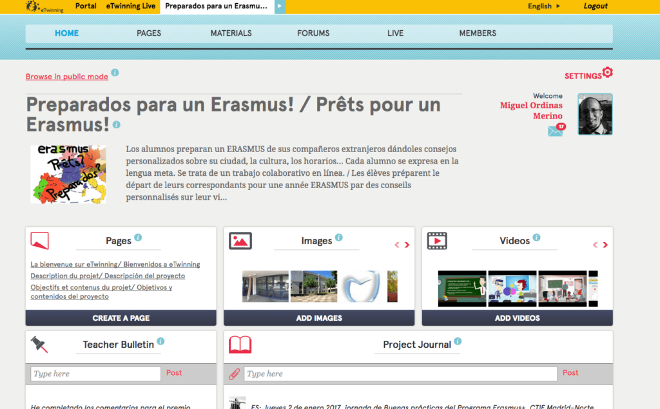Open the PAGES tab

pos(149,33)
